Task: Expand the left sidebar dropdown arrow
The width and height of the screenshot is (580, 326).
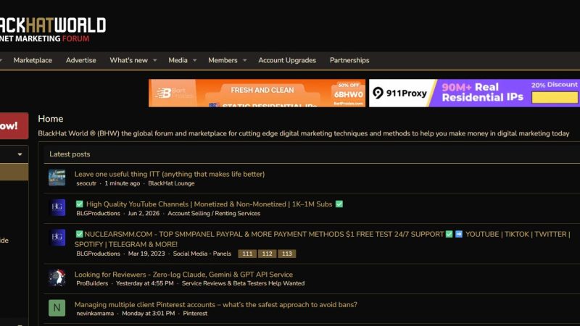Action: (x=20, y=154)
